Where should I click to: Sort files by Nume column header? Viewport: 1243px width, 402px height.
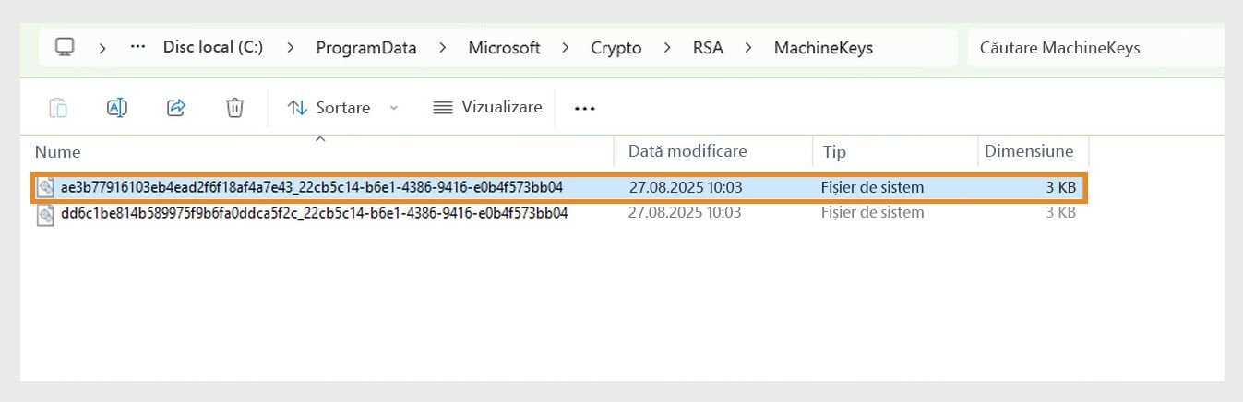pos(57,152)
